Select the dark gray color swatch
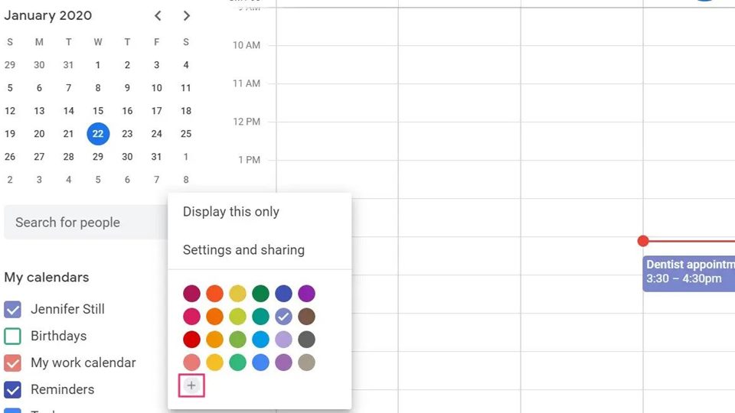 coord(306,340)
